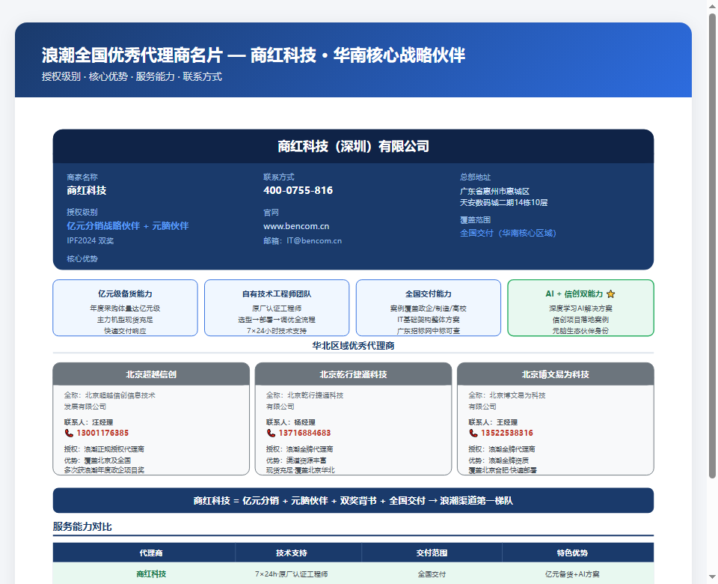Image resolution: width=718 pixels, height=584 pixels.
Task: Click 7×24小时技术支持 text
Action: click(x=277, y=330)
